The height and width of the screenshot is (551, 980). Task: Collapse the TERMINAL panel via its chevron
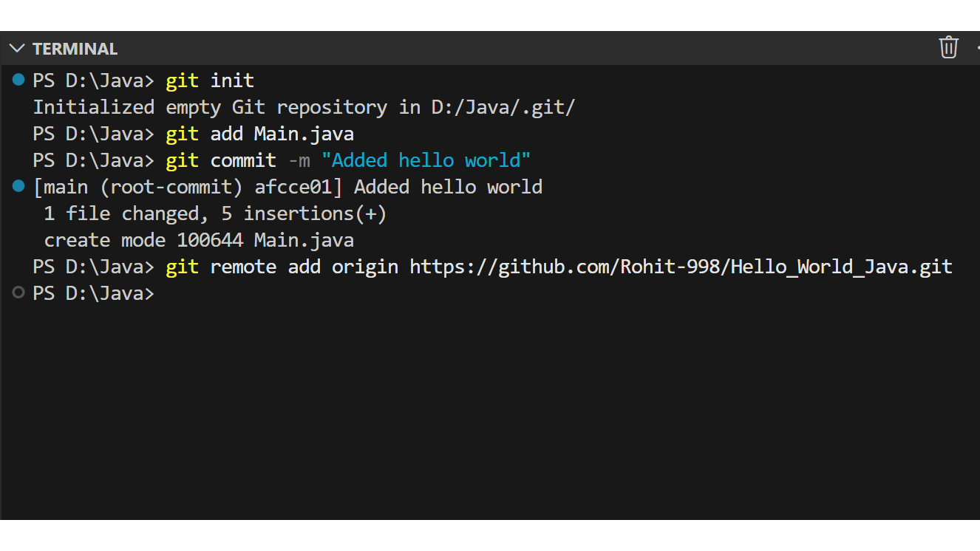pos(16,48)
